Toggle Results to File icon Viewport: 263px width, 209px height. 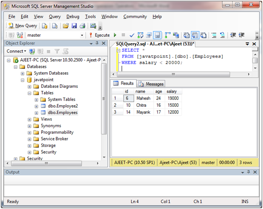[203, 35]
